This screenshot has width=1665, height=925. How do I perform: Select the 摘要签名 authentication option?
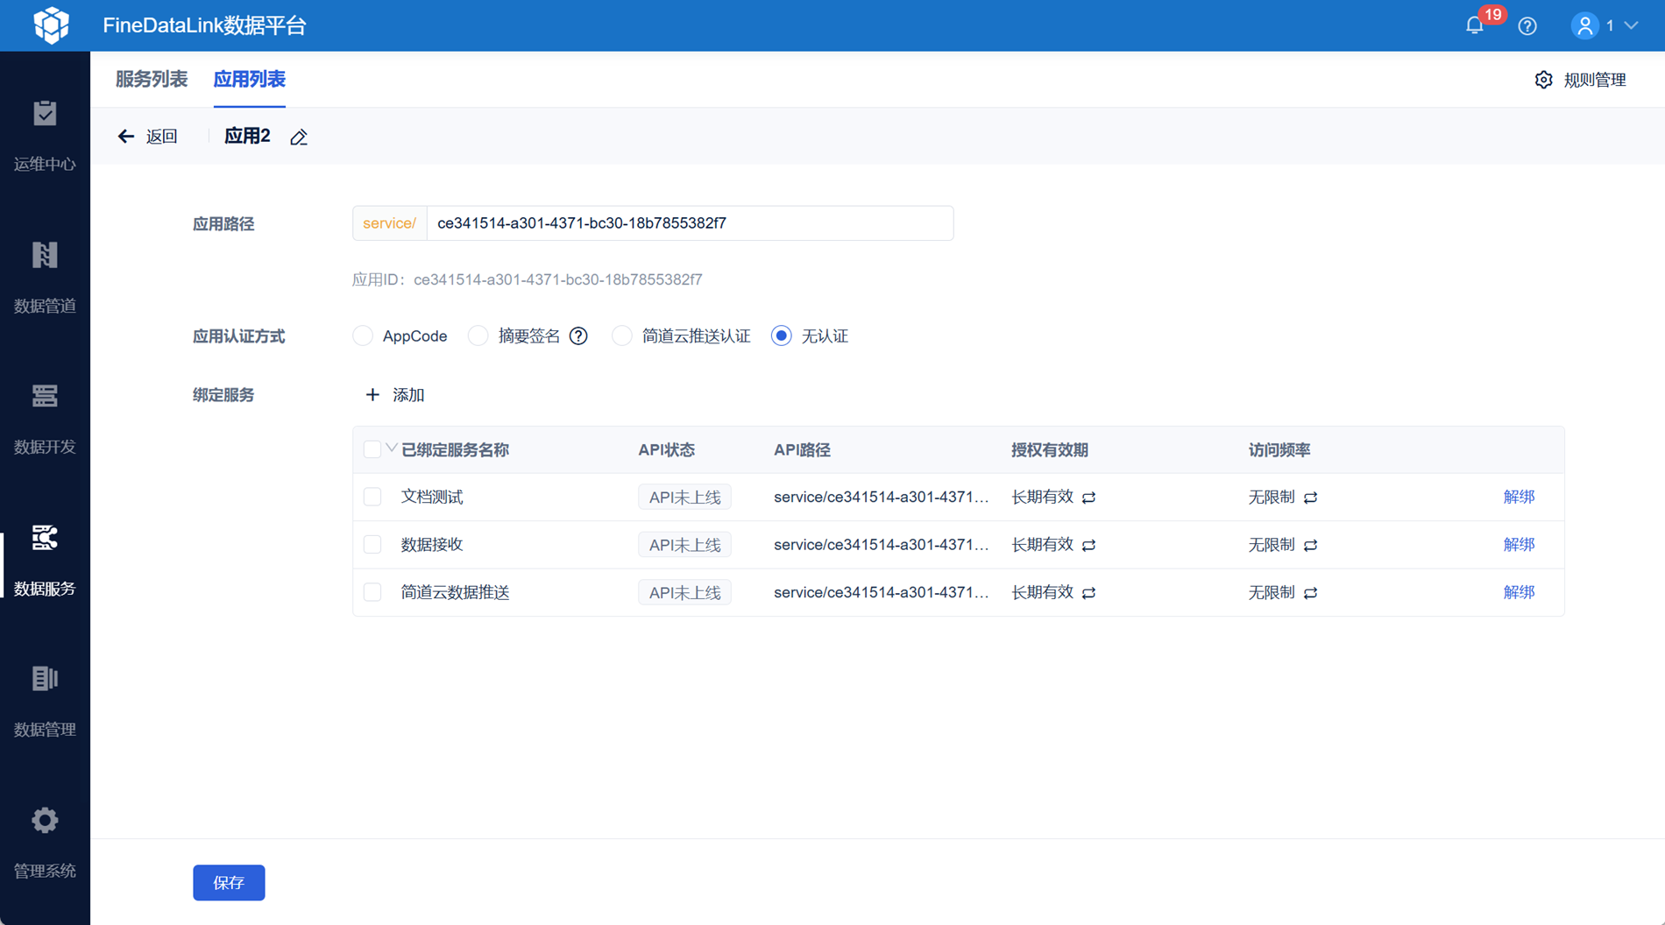tap(478, 336)
